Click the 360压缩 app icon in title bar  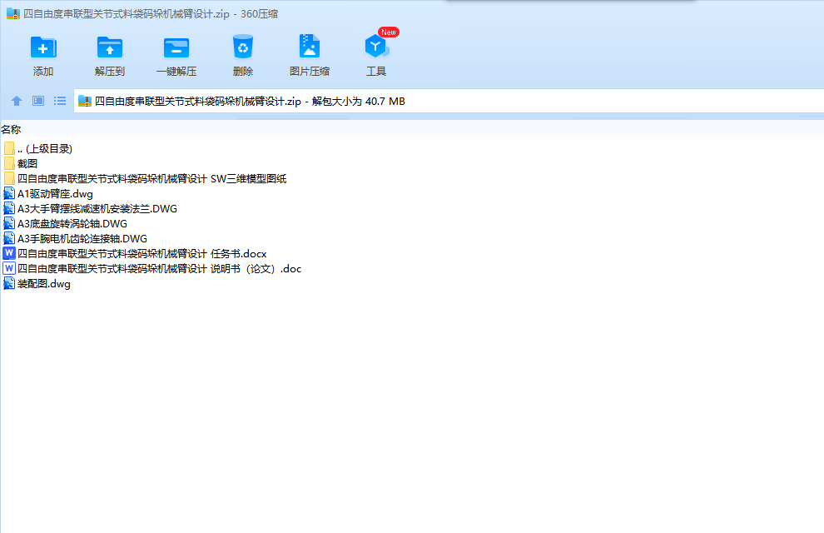pos(13,13)
